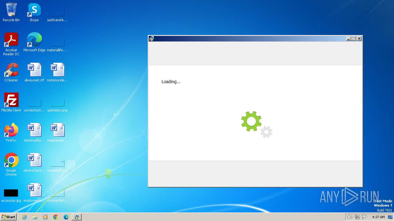Open Firefox desktop shortcut
This screenshot has width=394, height=221.
coord(11,133)
